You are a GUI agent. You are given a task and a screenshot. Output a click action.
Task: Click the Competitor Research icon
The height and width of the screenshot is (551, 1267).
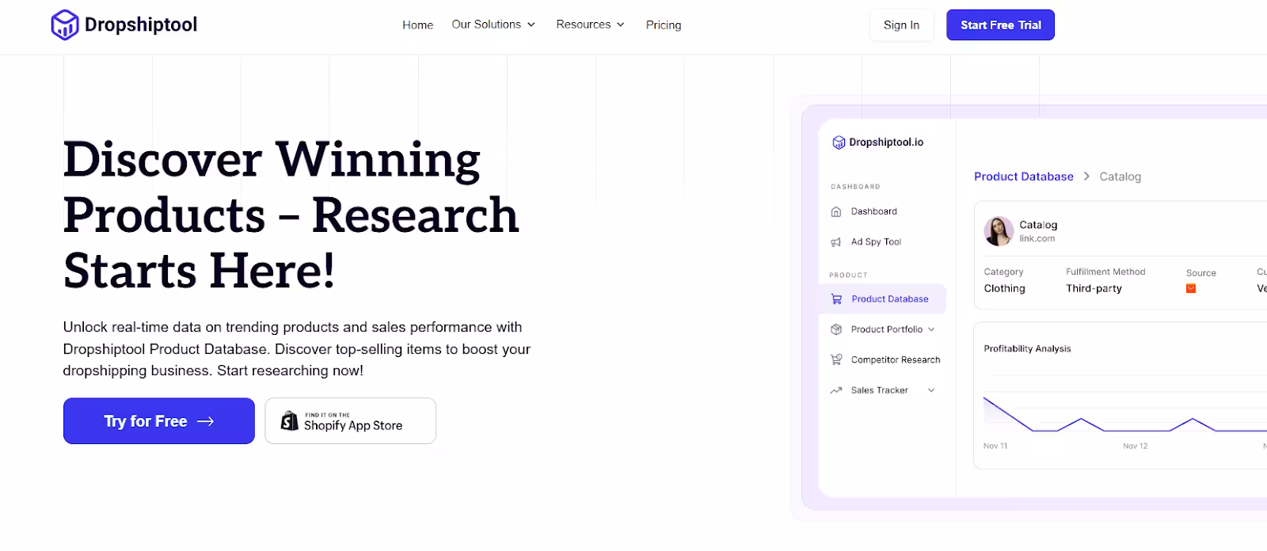click(x=836, y=359)
